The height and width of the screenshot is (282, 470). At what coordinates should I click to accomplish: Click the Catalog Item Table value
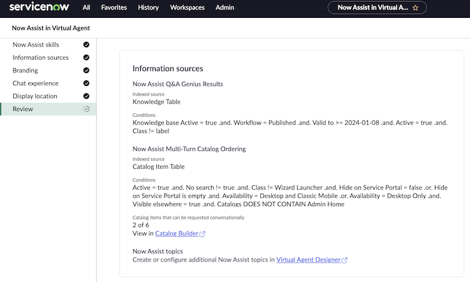[x=159, y=167]
